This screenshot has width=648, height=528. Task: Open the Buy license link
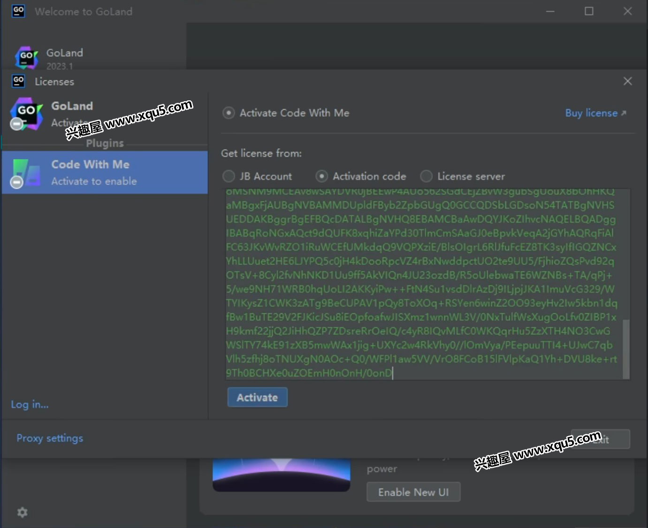pos(595,113)
